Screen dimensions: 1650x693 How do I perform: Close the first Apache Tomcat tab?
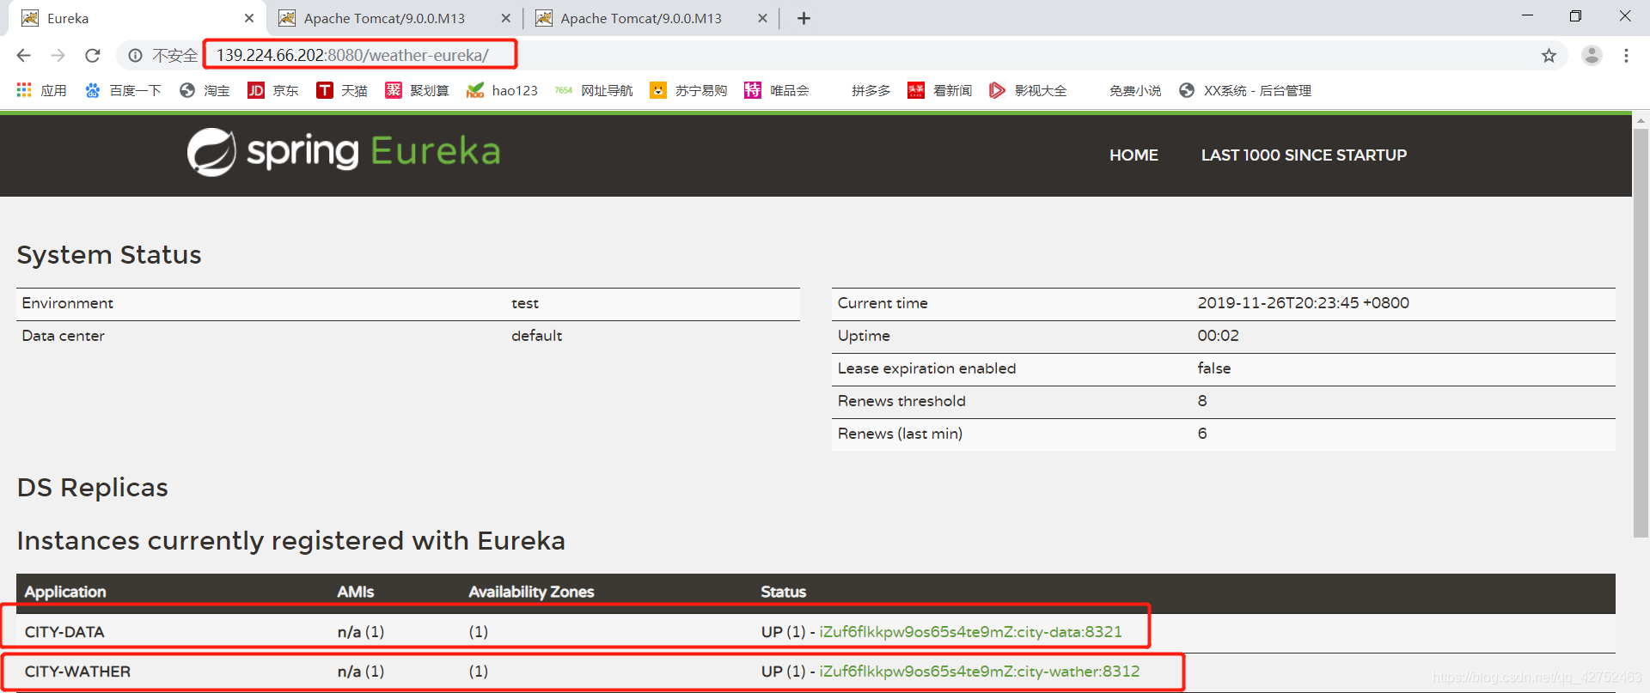pos(505,18)
